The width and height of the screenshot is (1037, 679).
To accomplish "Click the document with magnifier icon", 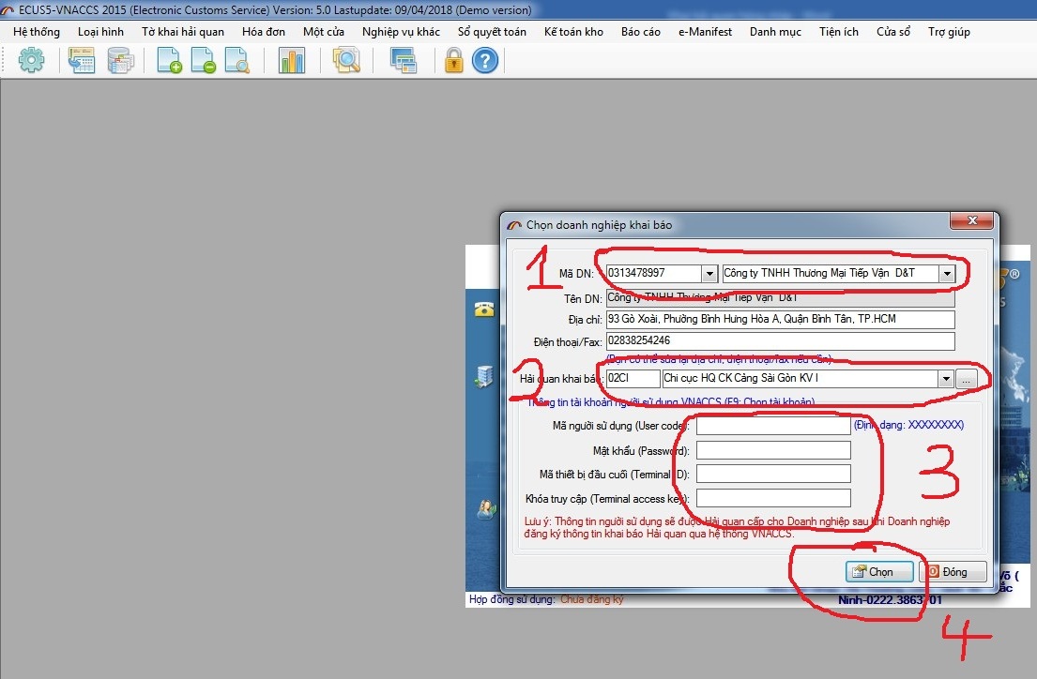I will tap(236, 62).
